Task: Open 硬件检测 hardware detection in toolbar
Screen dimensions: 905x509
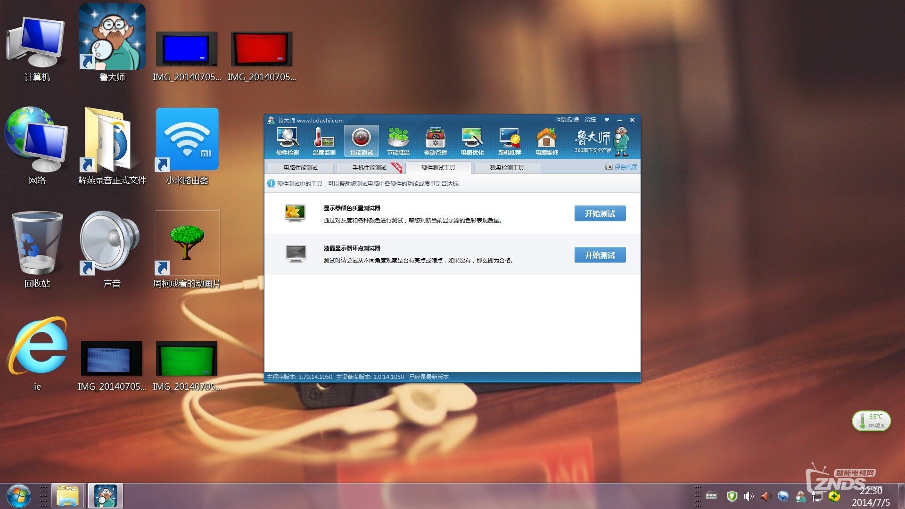Action: pyautogui.click(x=288, y=141)
